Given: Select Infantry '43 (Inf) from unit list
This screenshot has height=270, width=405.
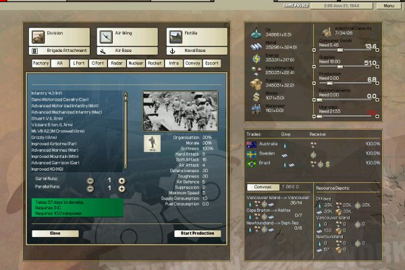Looking at the screenshot, I should tap(47, 93).
